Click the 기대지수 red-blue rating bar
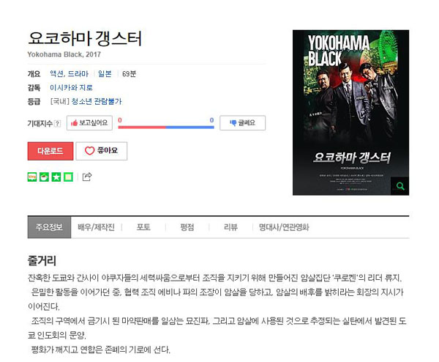Viewport: 439px width, 362px height. click(x=166, y=127)
